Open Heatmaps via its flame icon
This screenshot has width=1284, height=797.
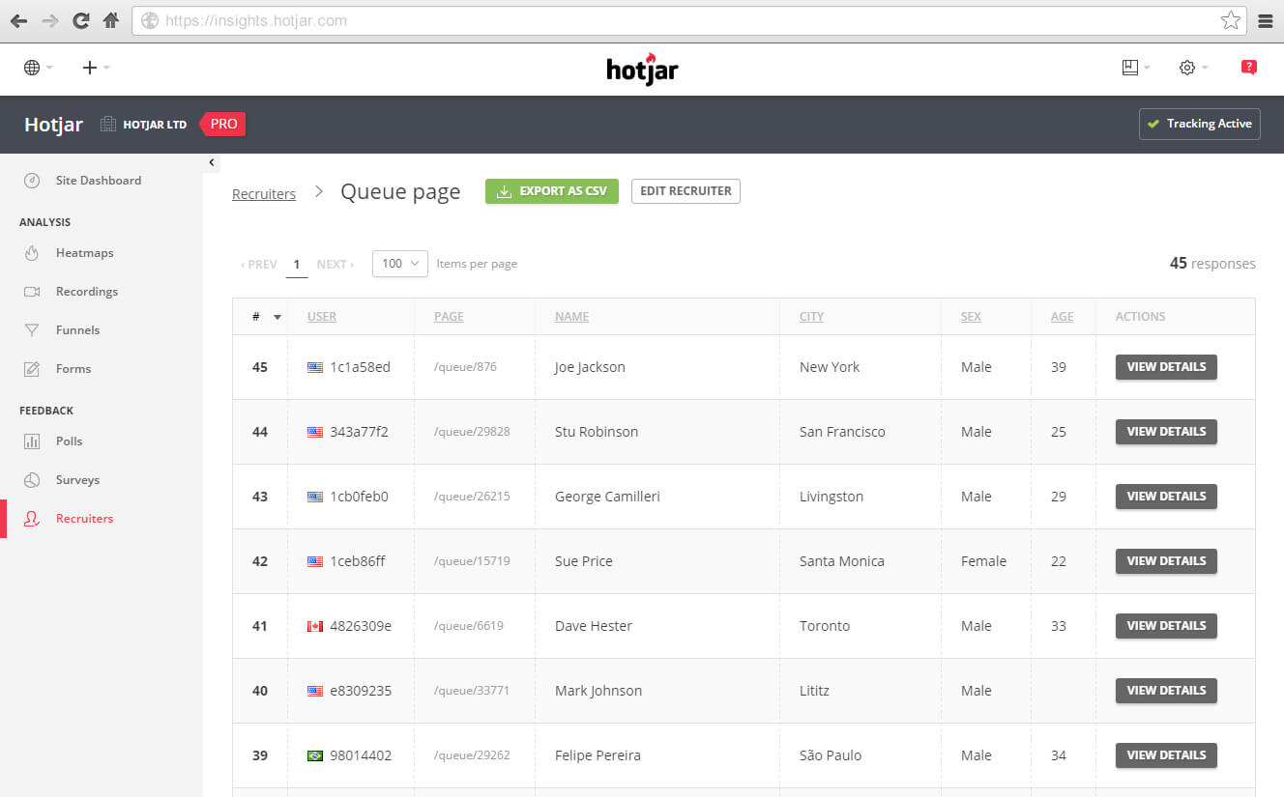tap(32, 253)
